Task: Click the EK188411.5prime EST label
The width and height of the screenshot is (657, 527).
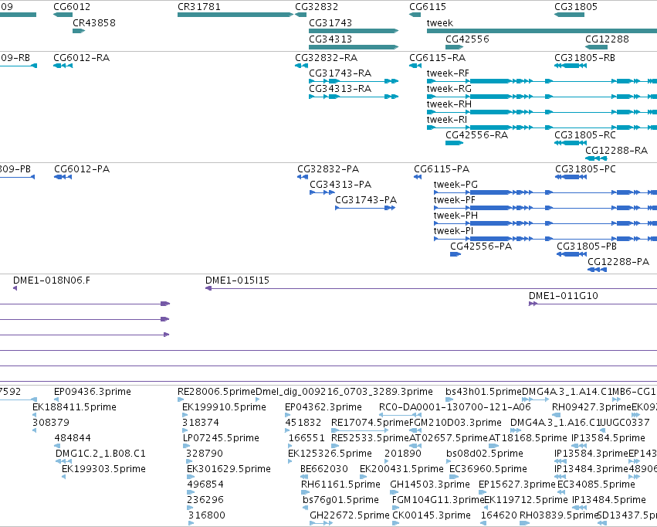Action: (75, 407)
